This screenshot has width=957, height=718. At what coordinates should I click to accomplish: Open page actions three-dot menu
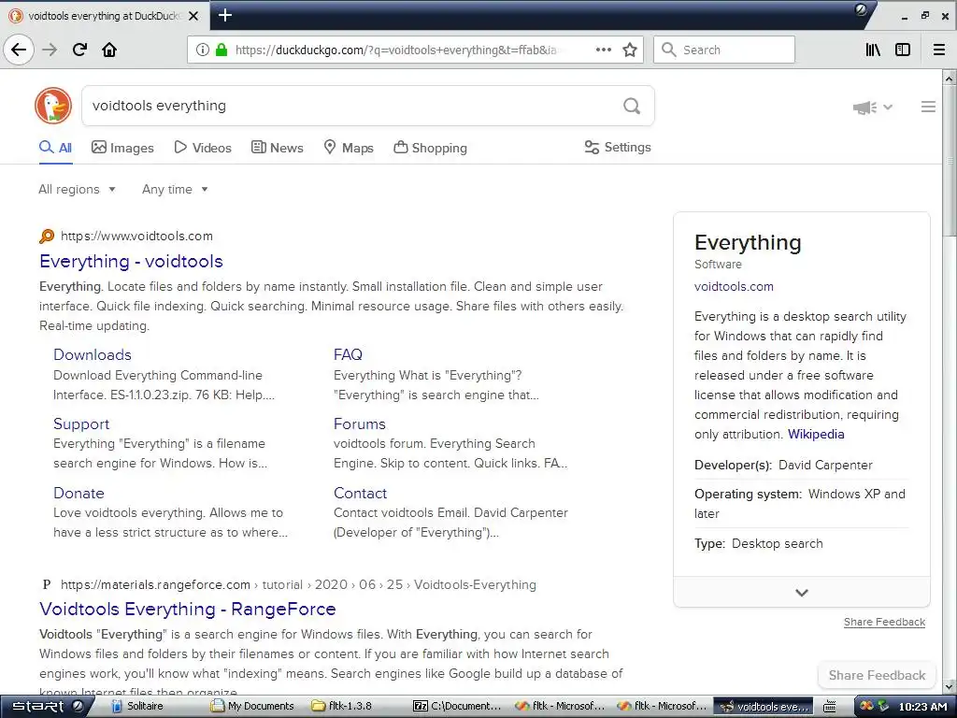point(603,50)
